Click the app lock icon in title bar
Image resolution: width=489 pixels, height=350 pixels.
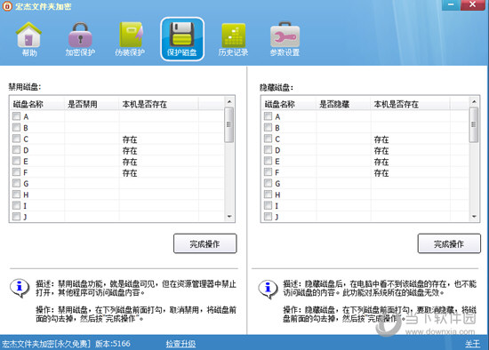pyautogui.click(x=7, y=6)
